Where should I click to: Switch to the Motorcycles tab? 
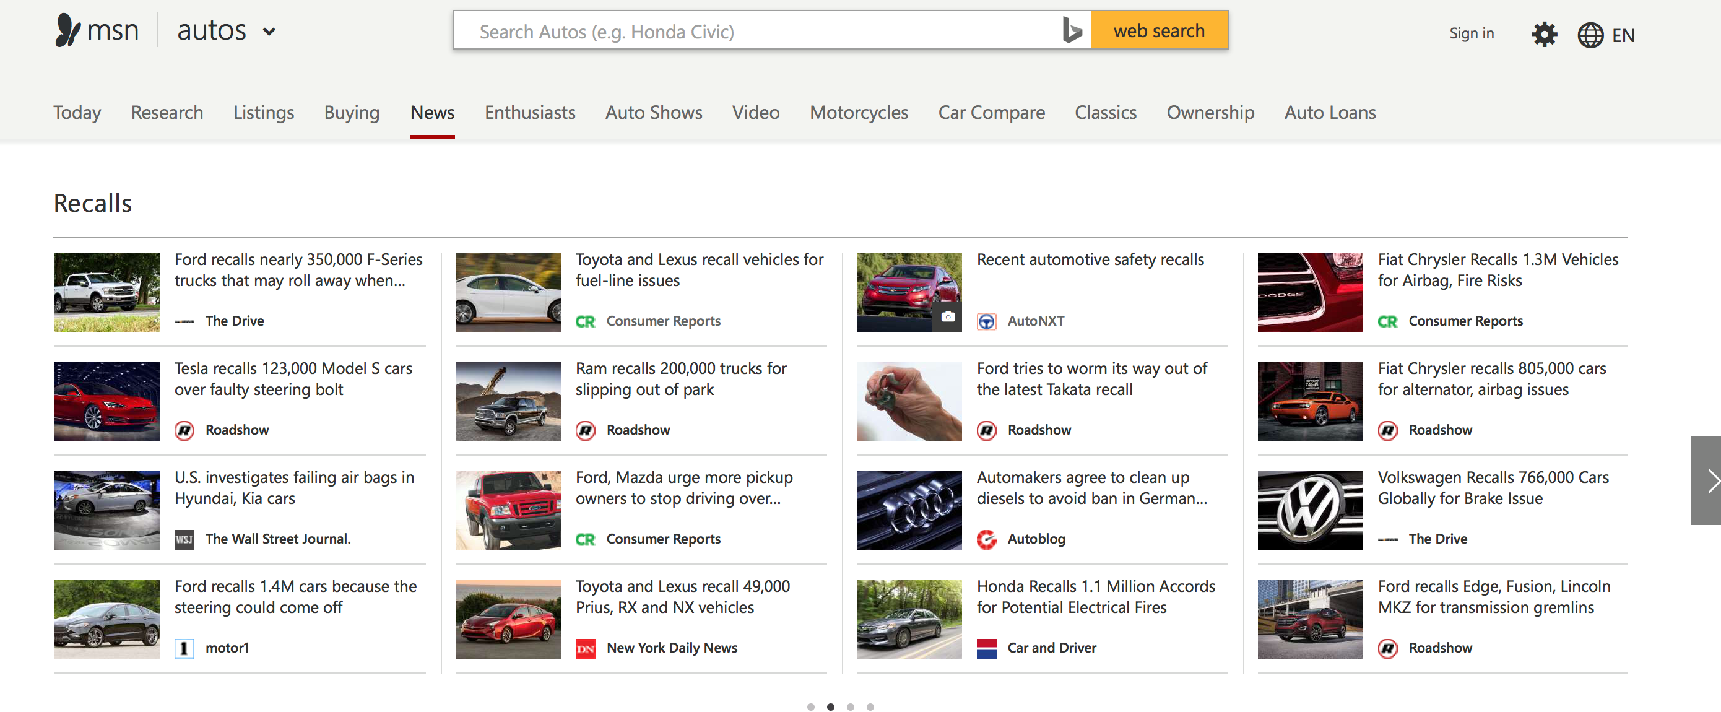(859, 112)
